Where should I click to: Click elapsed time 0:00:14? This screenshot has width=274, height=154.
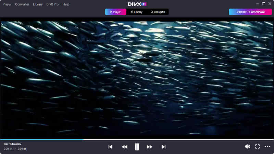click(8, 149)
